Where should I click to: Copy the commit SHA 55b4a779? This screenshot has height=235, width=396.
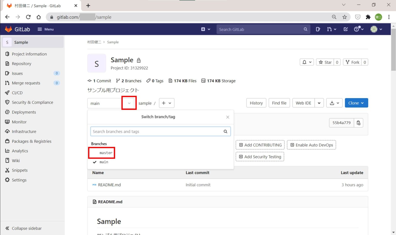pos(358,123)
